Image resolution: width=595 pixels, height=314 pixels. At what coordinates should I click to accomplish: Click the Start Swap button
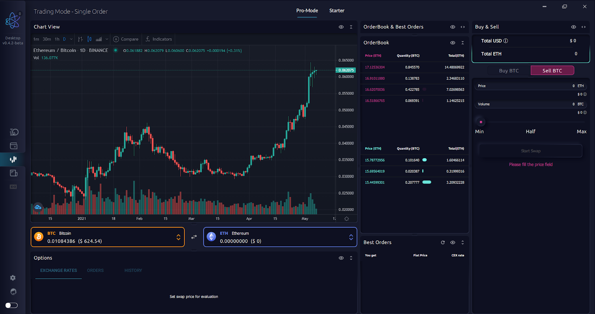click(x=531, y=151)
